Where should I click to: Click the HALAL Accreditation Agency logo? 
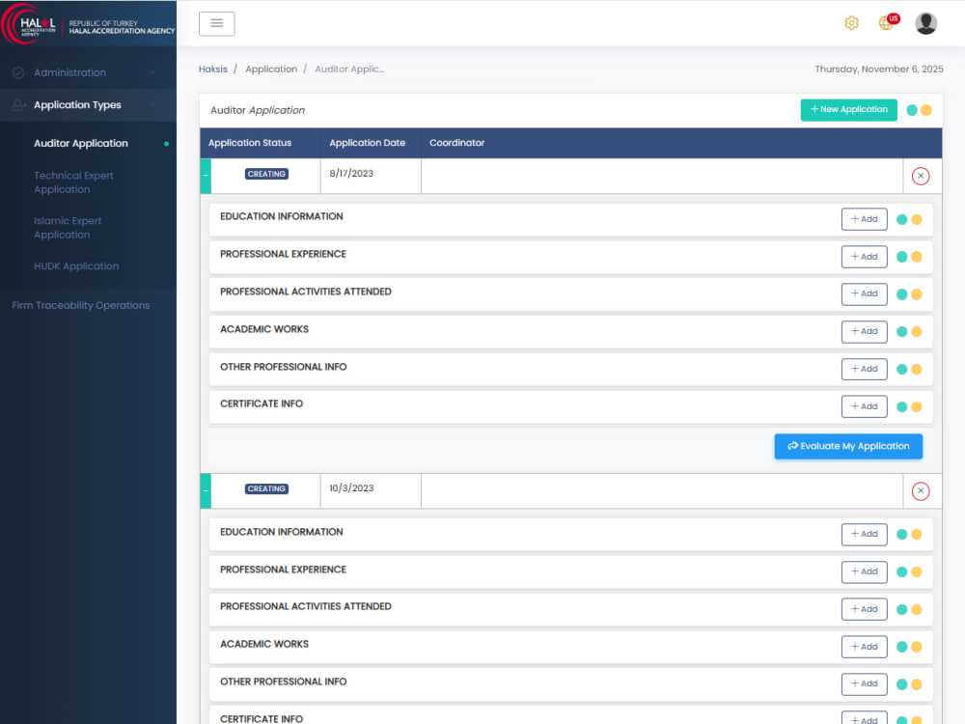coord(88,25)
